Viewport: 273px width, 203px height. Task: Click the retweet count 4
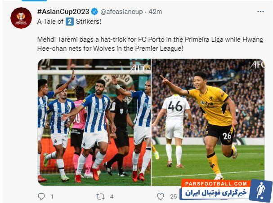(112, 197)
